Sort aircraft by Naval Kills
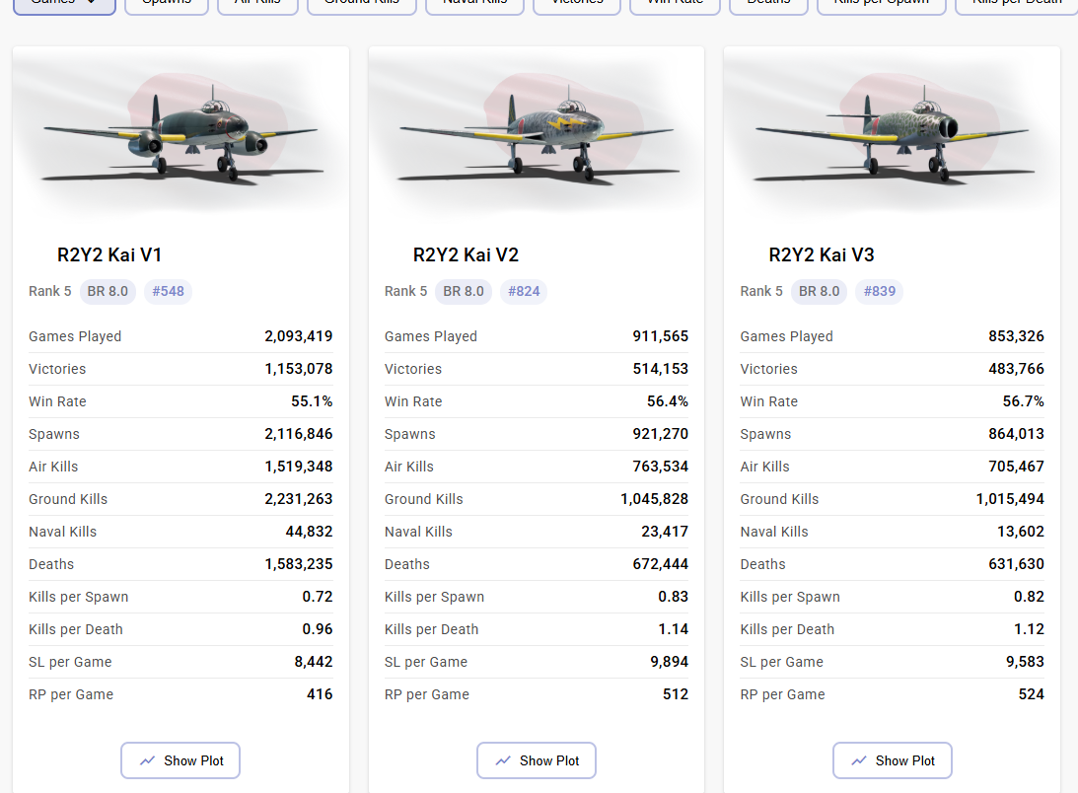 pyautogui.click(x=474, y=4)
